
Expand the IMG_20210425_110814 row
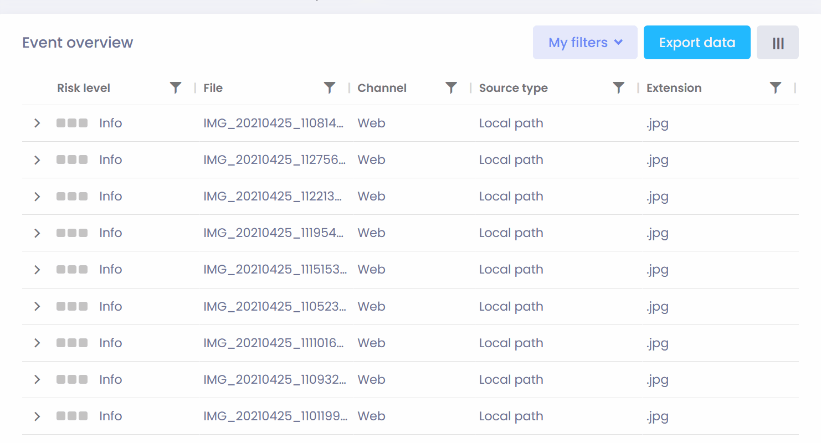point(37,123)
